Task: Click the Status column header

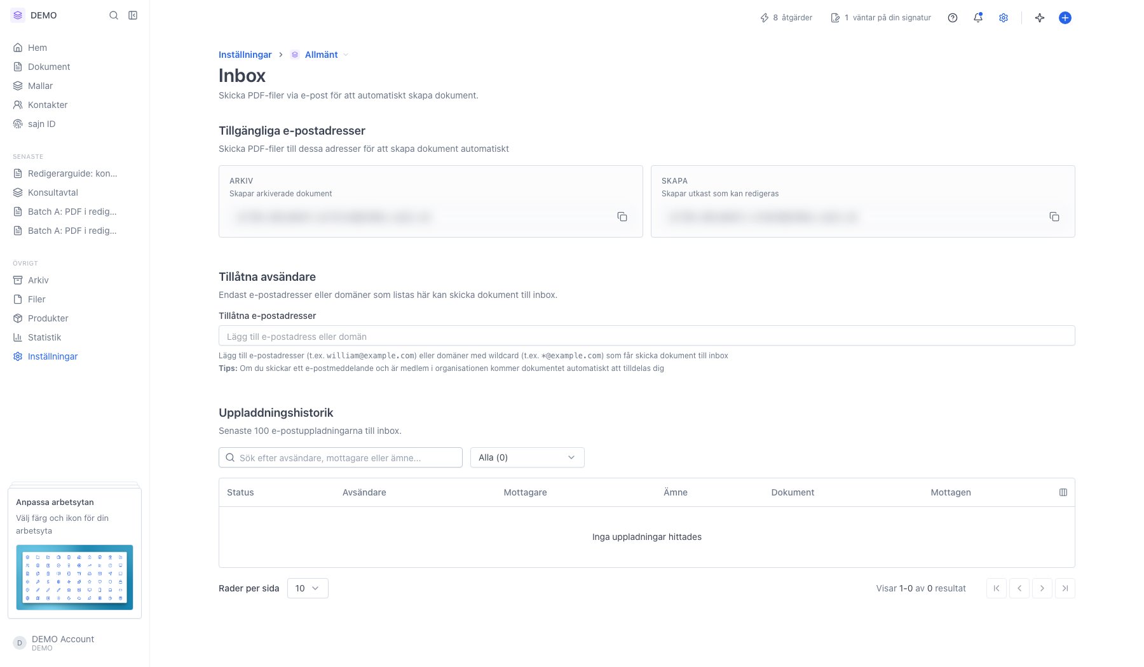Action: pyautogui.click(x=240, y=492)
